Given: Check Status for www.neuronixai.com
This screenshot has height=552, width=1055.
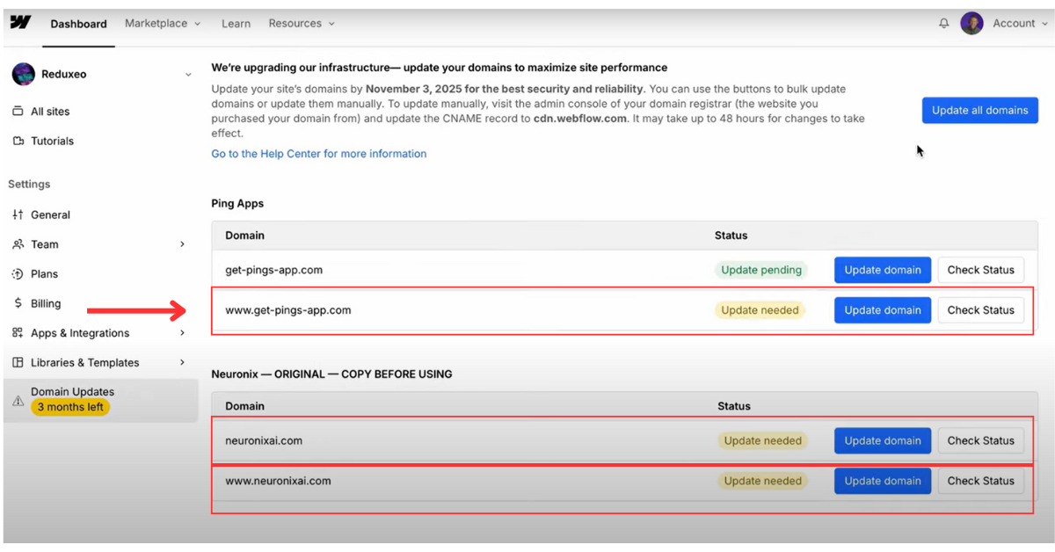Looking at the screenshot, I should (980, 481).
